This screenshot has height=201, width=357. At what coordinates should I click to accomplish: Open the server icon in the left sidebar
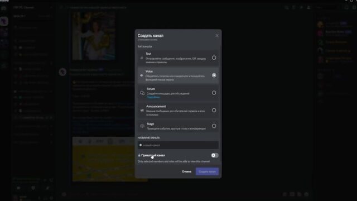(x=4, y=21)
